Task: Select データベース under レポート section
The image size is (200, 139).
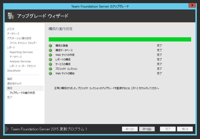Action: pos(16,57)
